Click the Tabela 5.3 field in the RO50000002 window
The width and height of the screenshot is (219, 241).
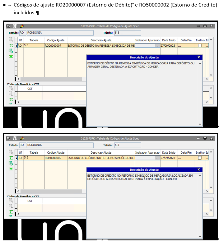[x=128, y=145]
